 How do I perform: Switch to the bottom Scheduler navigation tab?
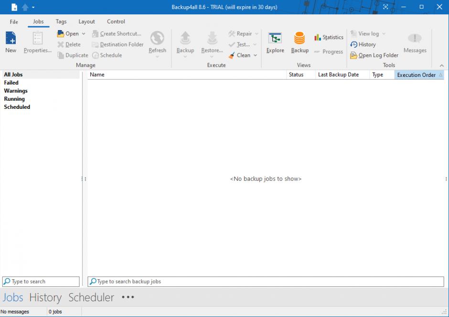(x=91, y=297)
